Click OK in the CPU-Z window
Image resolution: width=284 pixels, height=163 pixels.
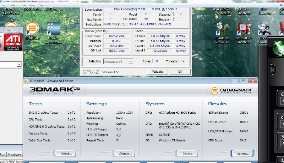pyautogui.click(x=180, y=72)
